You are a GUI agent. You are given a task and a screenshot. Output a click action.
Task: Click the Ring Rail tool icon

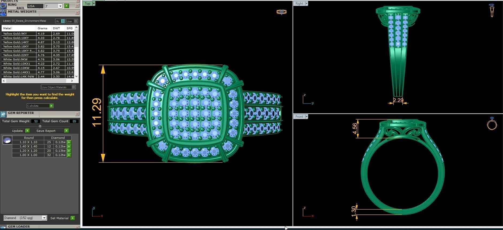tap(3, 6)
